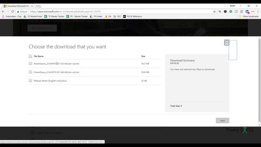
Task: Open Chrome's three-dot menu
Action: (258, 11)
